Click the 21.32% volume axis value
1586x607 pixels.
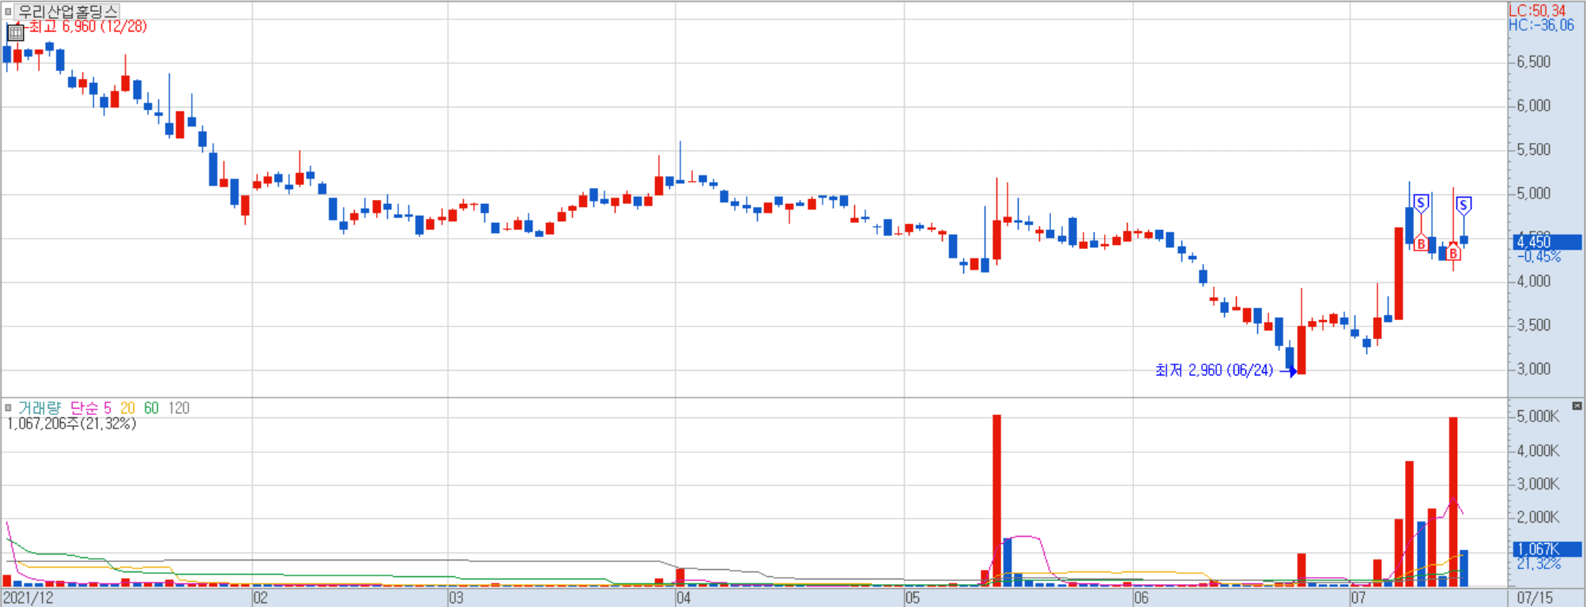coord(1539,564)
